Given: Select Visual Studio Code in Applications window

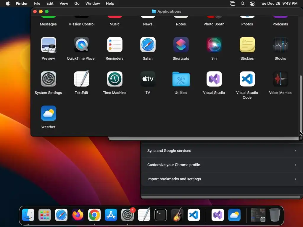Looking at the screenshot, I should pos(247,79).
